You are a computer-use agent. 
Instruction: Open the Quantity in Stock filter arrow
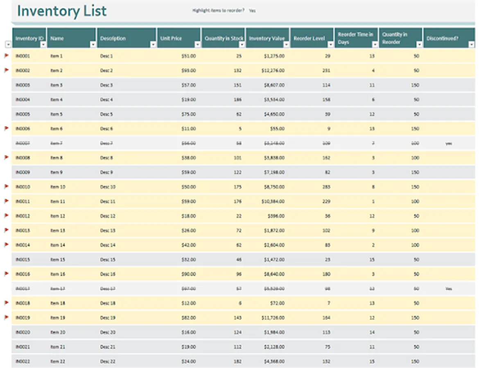tap(241, 45)
